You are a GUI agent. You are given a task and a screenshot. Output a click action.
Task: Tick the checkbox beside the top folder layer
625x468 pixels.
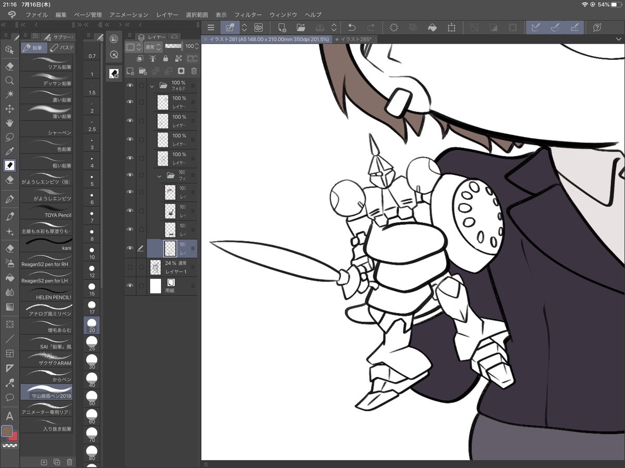[141, 85]
